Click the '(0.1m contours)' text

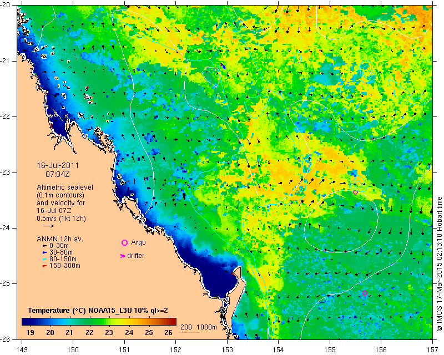[x=60, y=195]
